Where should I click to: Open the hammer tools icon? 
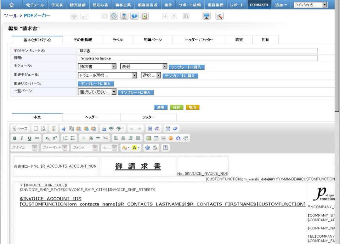click(220, 16)
